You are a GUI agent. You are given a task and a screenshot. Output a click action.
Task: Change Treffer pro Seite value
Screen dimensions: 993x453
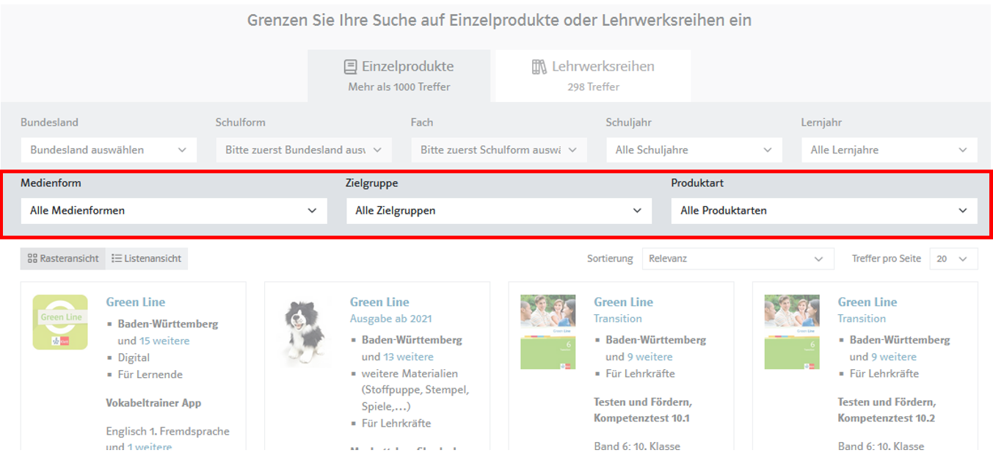coord(953,258)
